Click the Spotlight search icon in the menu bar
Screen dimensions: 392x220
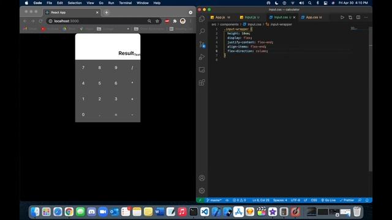point(309,3)
